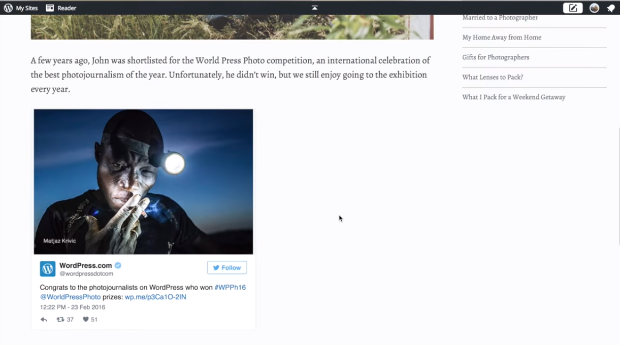Open 'What Lenses to Pack?' post link
This screenshot has width=620, height=345.
[493, 77]
